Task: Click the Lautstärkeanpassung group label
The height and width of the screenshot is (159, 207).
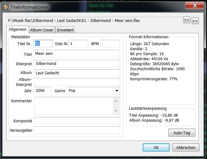Action: pyautogui.click(x=148, y=109)
